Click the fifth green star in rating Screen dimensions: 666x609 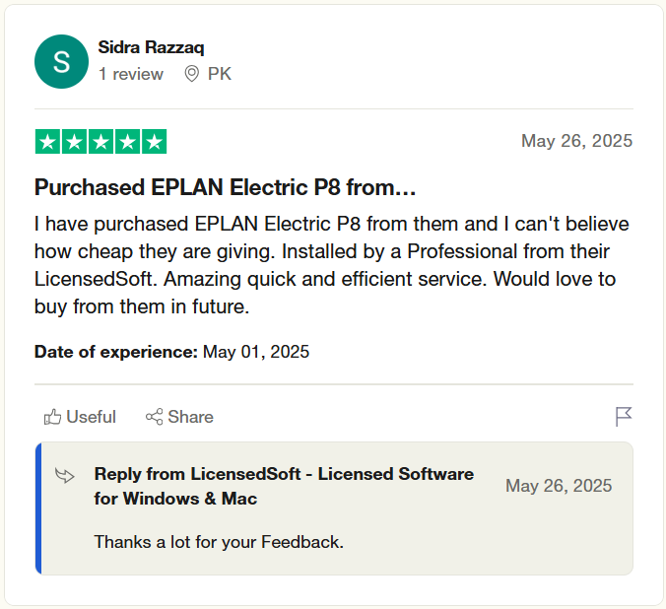[154, 142]
